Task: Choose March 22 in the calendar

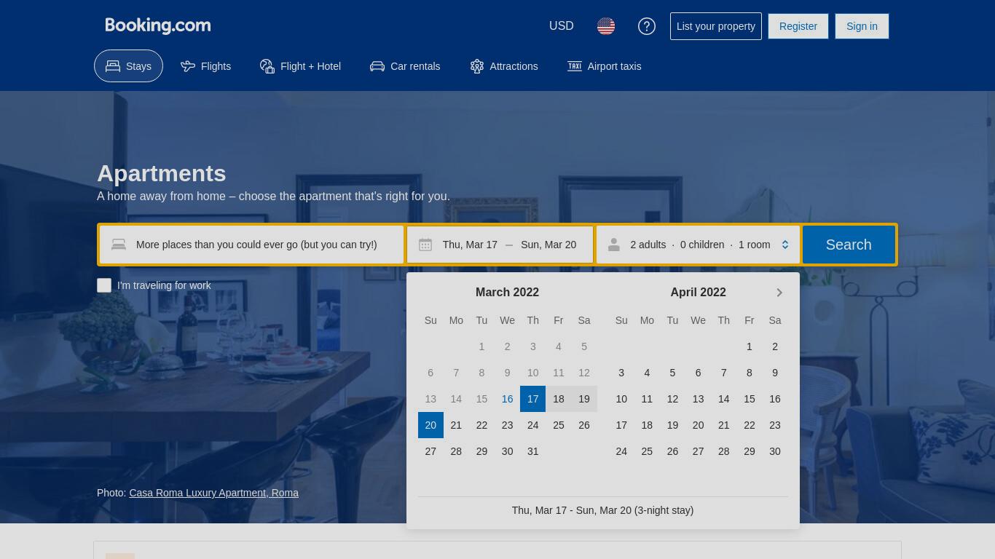Action: [x=481, y=425]
